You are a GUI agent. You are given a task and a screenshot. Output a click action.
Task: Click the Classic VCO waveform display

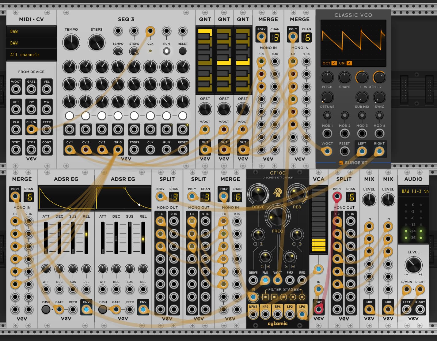point(353,43)
